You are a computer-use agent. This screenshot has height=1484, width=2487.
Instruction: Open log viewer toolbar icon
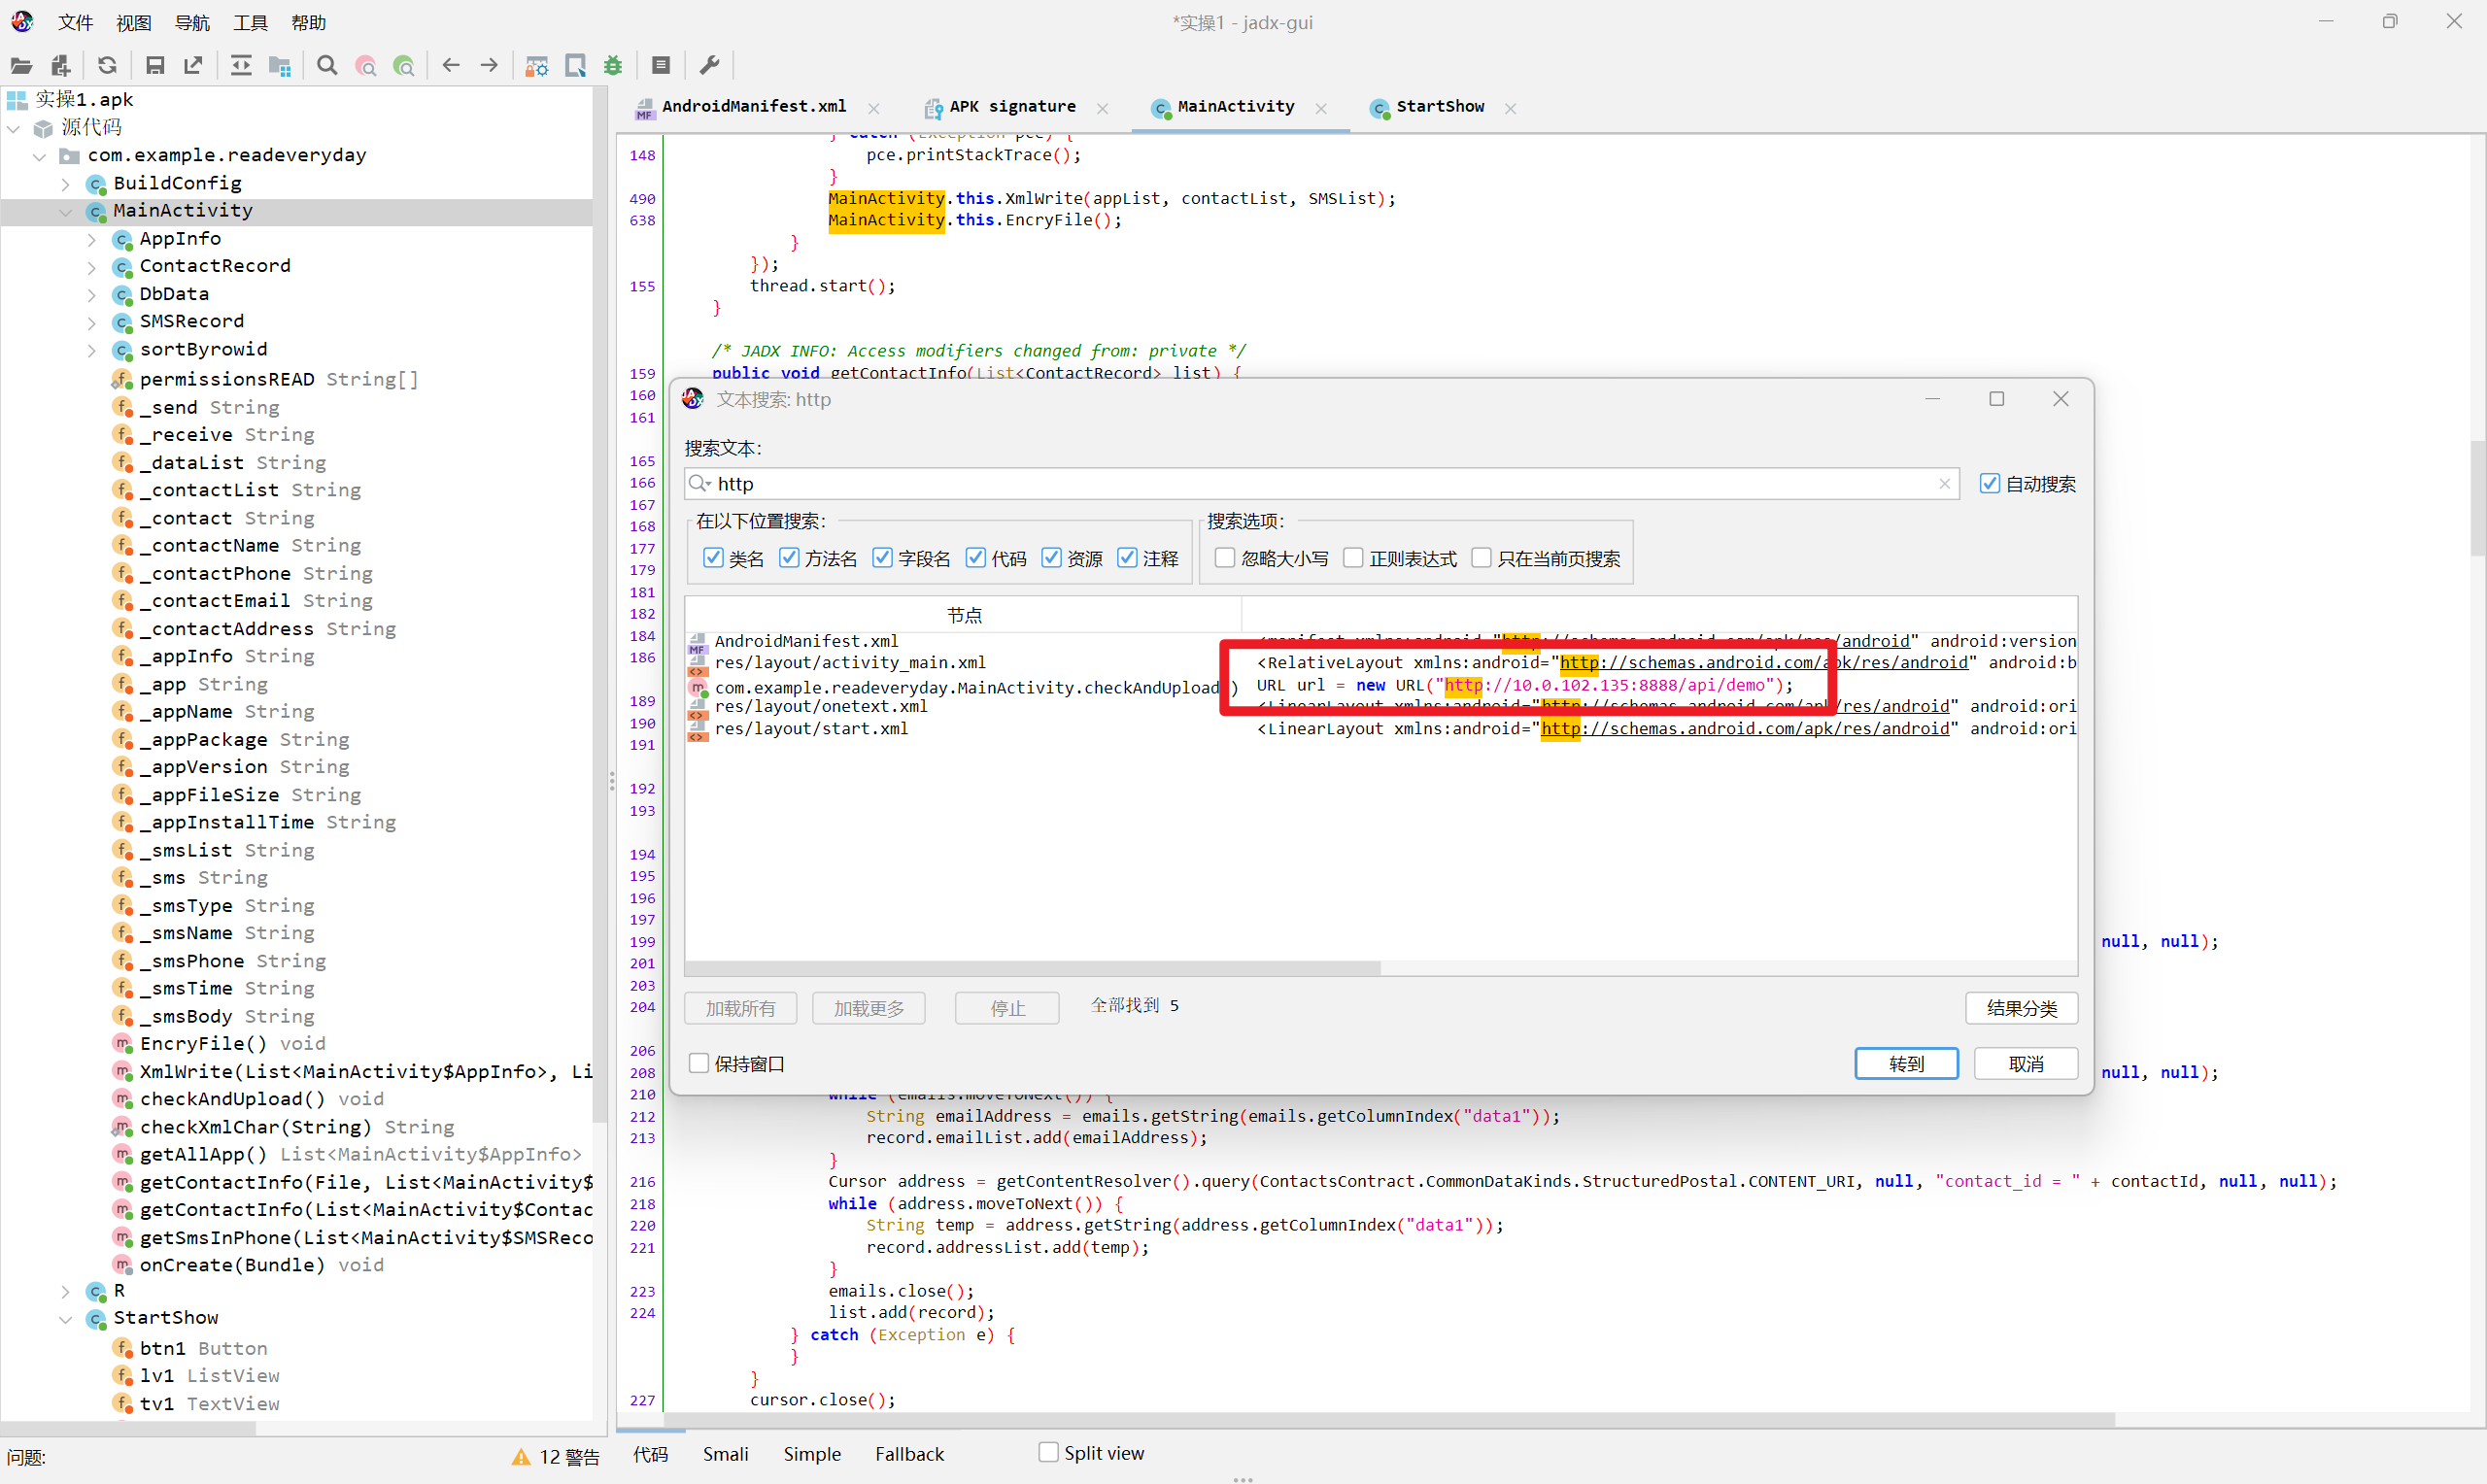(661, 66)
